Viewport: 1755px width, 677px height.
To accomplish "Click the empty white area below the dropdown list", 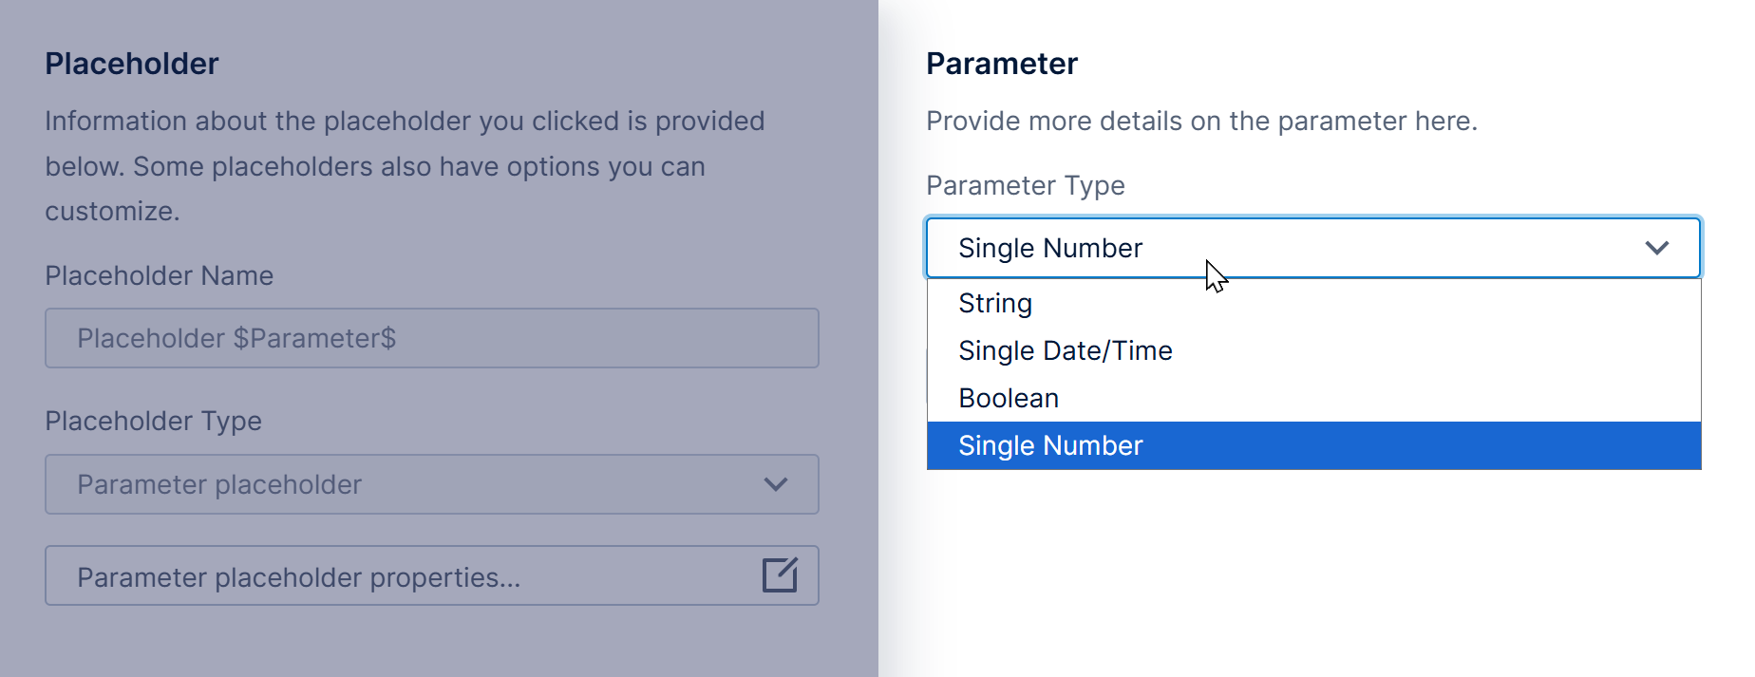I will tap(1311, 570).
